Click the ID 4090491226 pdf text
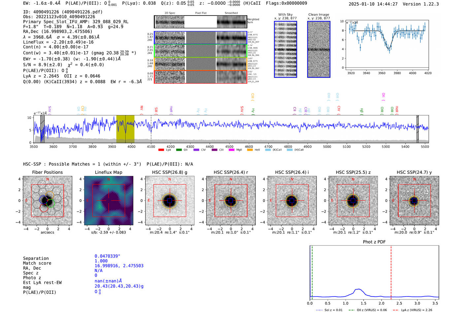 click(x=63, y=12)
